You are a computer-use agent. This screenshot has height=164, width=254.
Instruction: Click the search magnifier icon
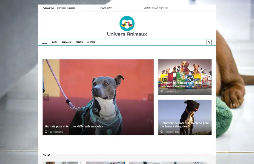tap(209, 42)
